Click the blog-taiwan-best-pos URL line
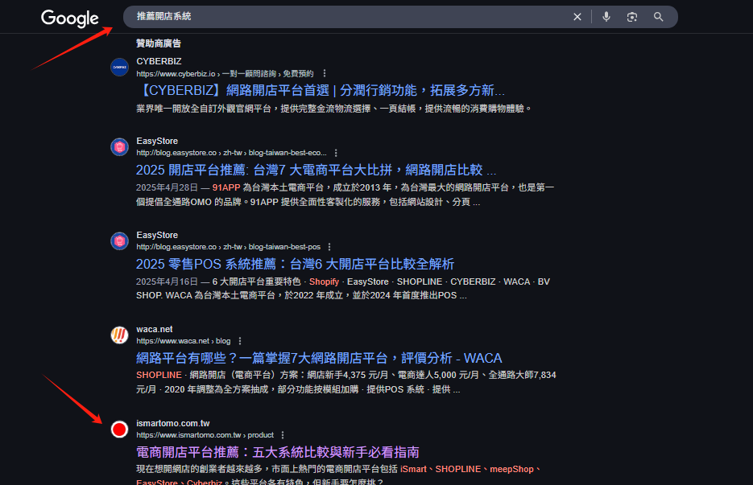The height and width of the screenshot is (485, 753). click(x=228, y=247)
